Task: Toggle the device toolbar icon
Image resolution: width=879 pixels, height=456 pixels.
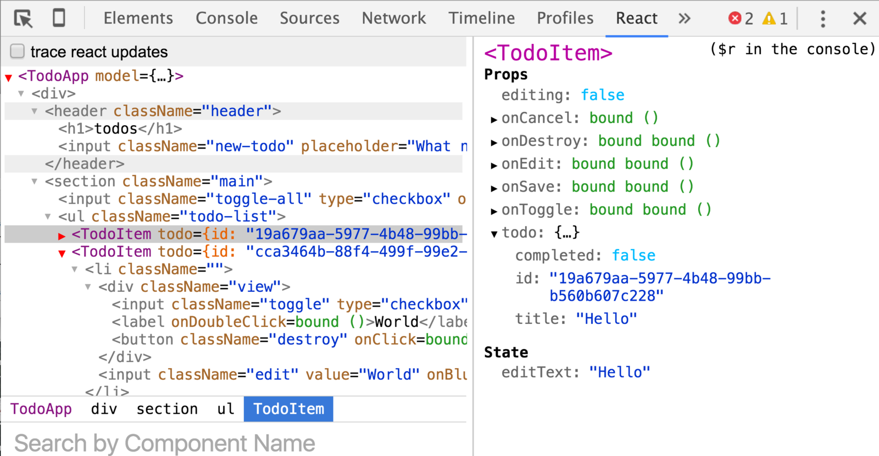Action: (x=59, y=18)
